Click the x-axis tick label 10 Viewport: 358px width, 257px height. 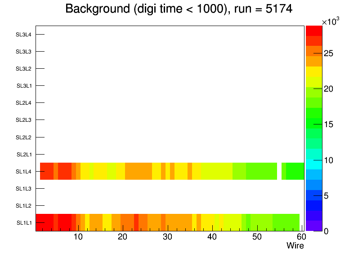pyautogui.click(x=78, y=237)
